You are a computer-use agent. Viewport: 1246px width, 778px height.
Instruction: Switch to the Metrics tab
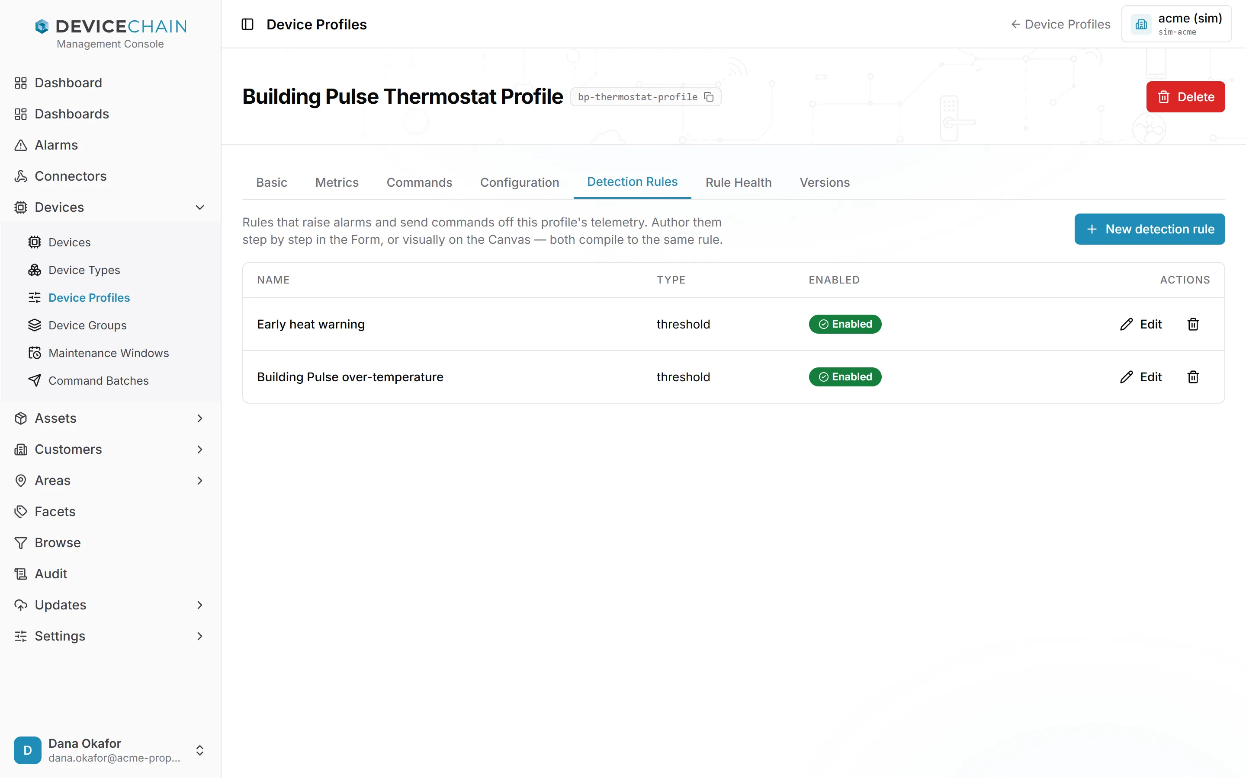pyautogui.click(x=337, y=182)
